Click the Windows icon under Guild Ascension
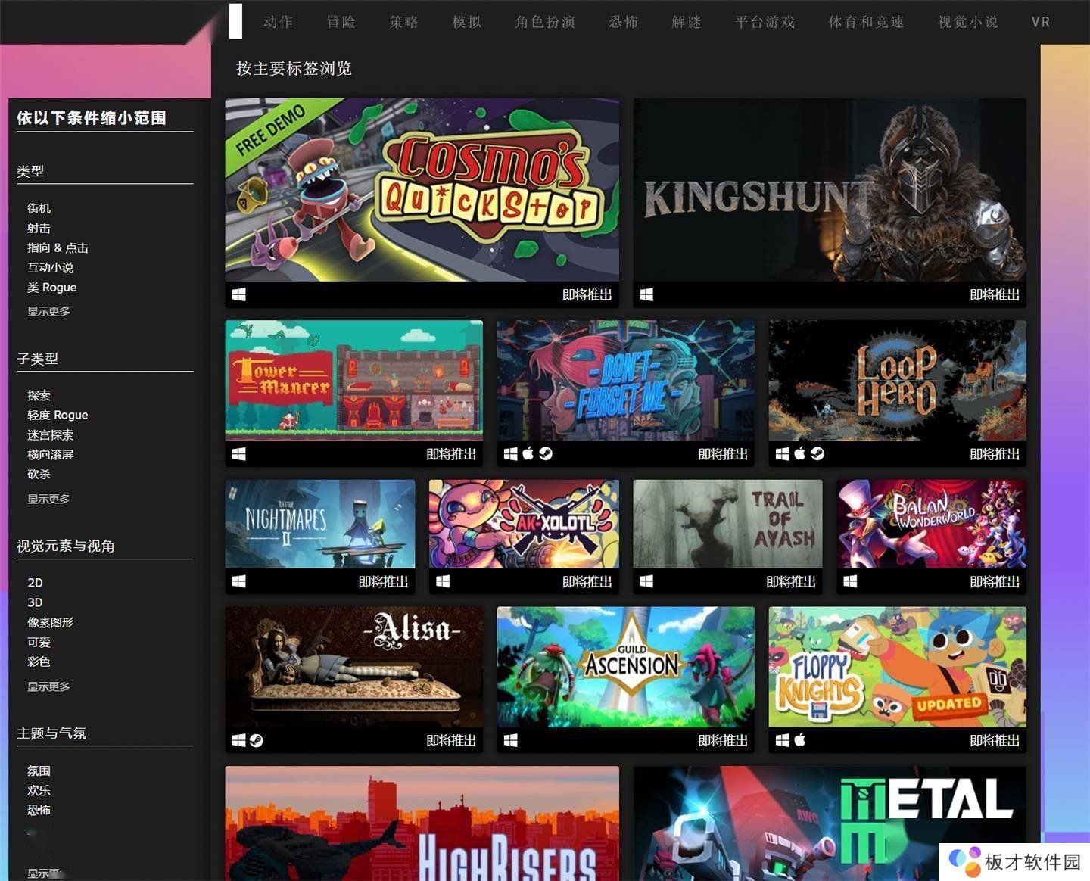This screenshot has width=1090, height=881. point(511,741)
